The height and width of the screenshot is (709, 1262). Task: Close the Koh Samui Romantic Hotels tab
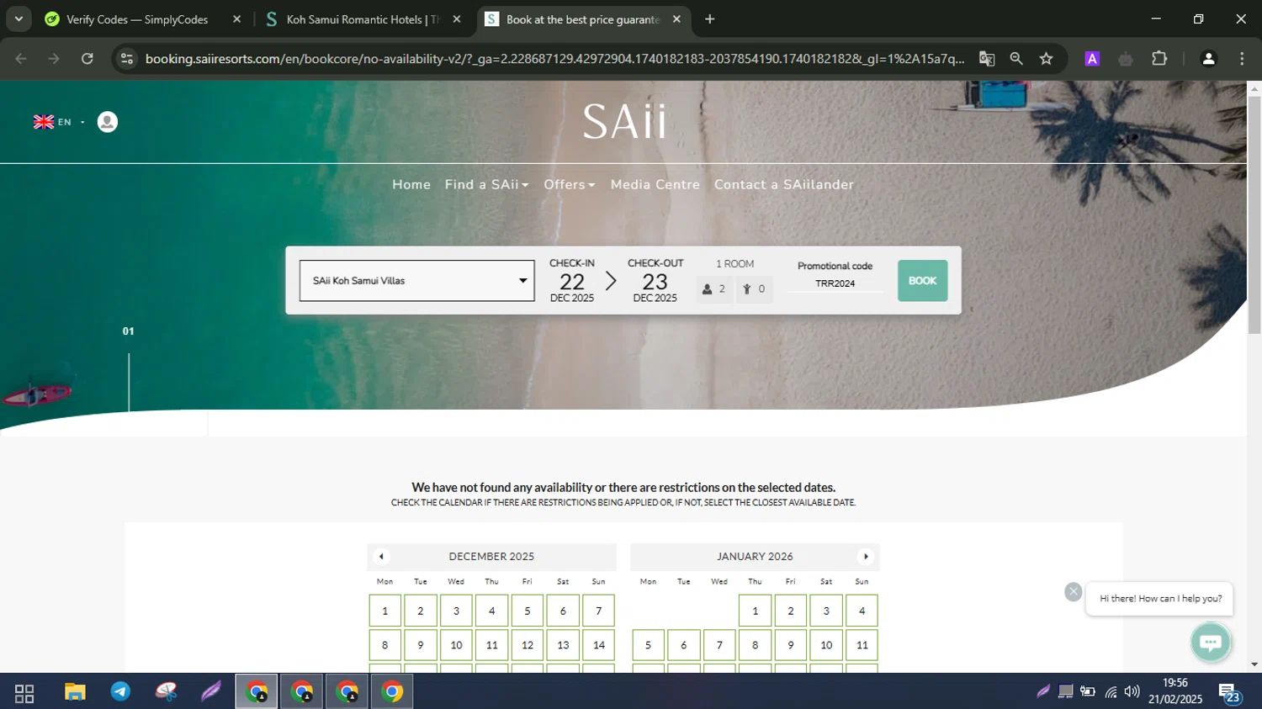click(457, 19)
